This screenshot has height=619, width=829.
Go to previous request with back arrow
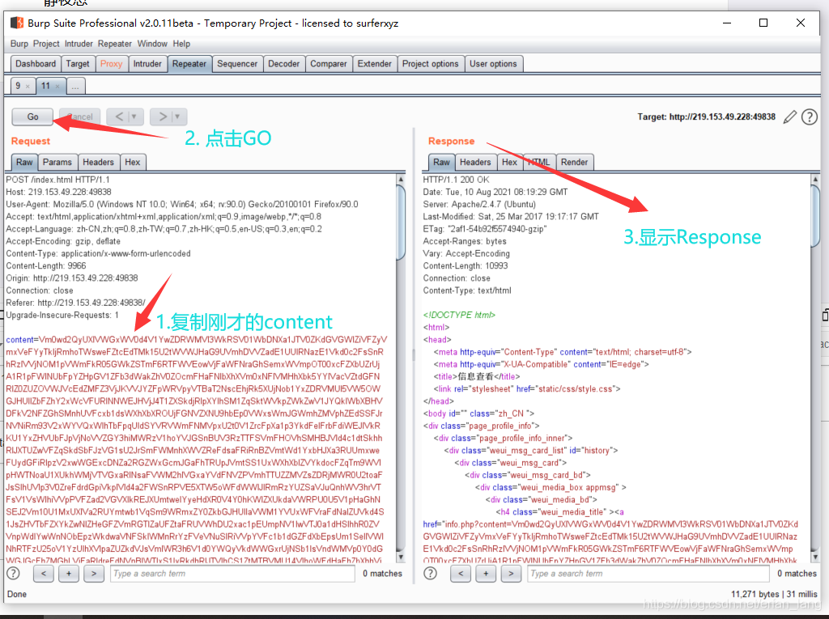119,117
